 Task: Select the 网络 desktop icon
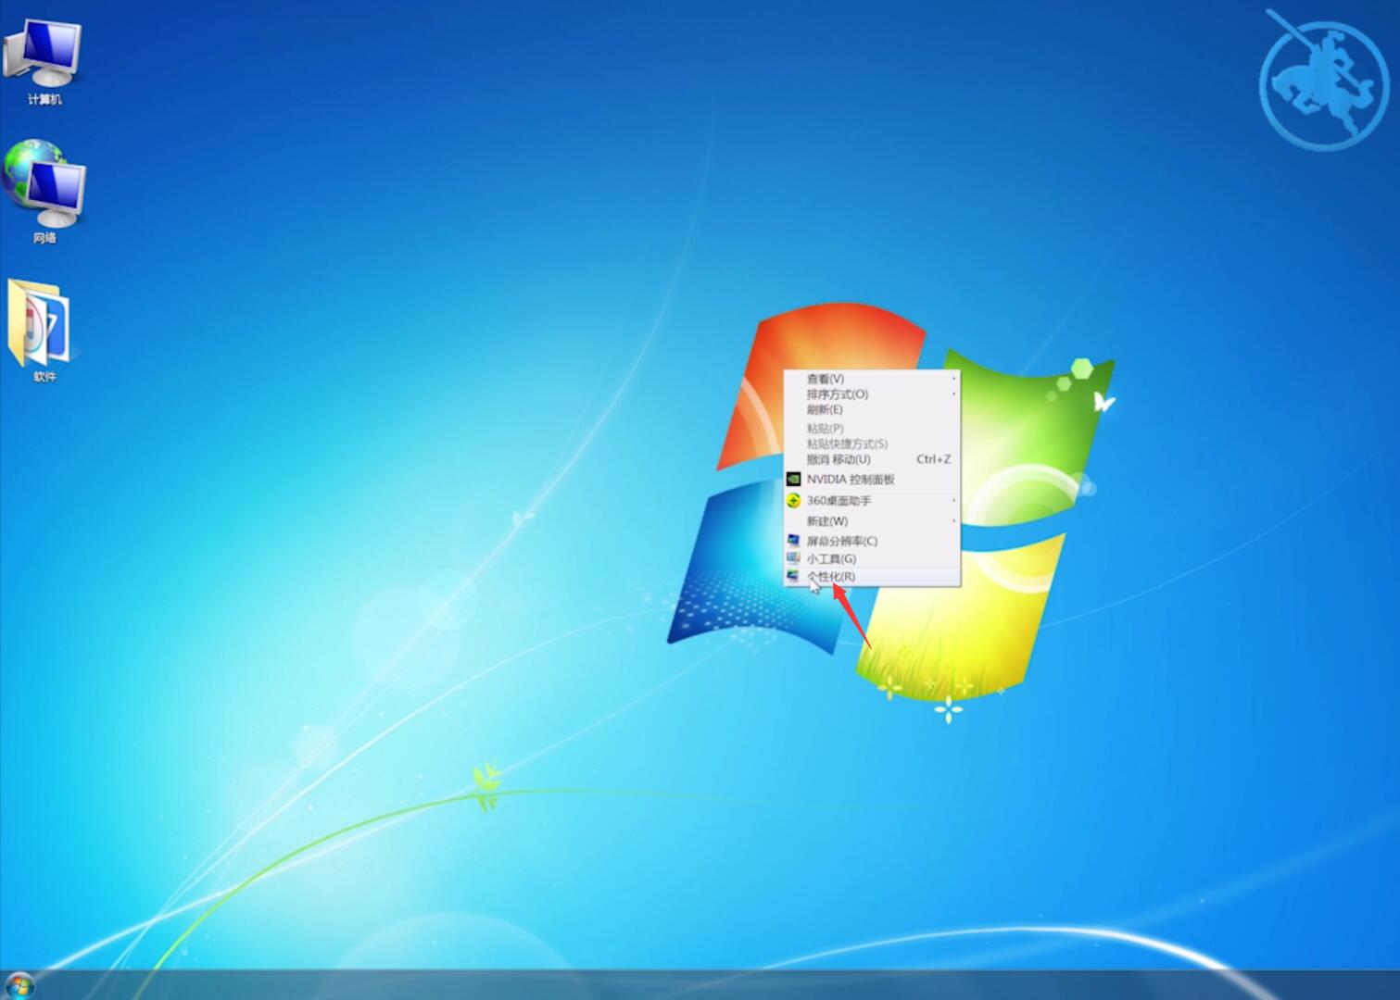click(x=44, y=192)
